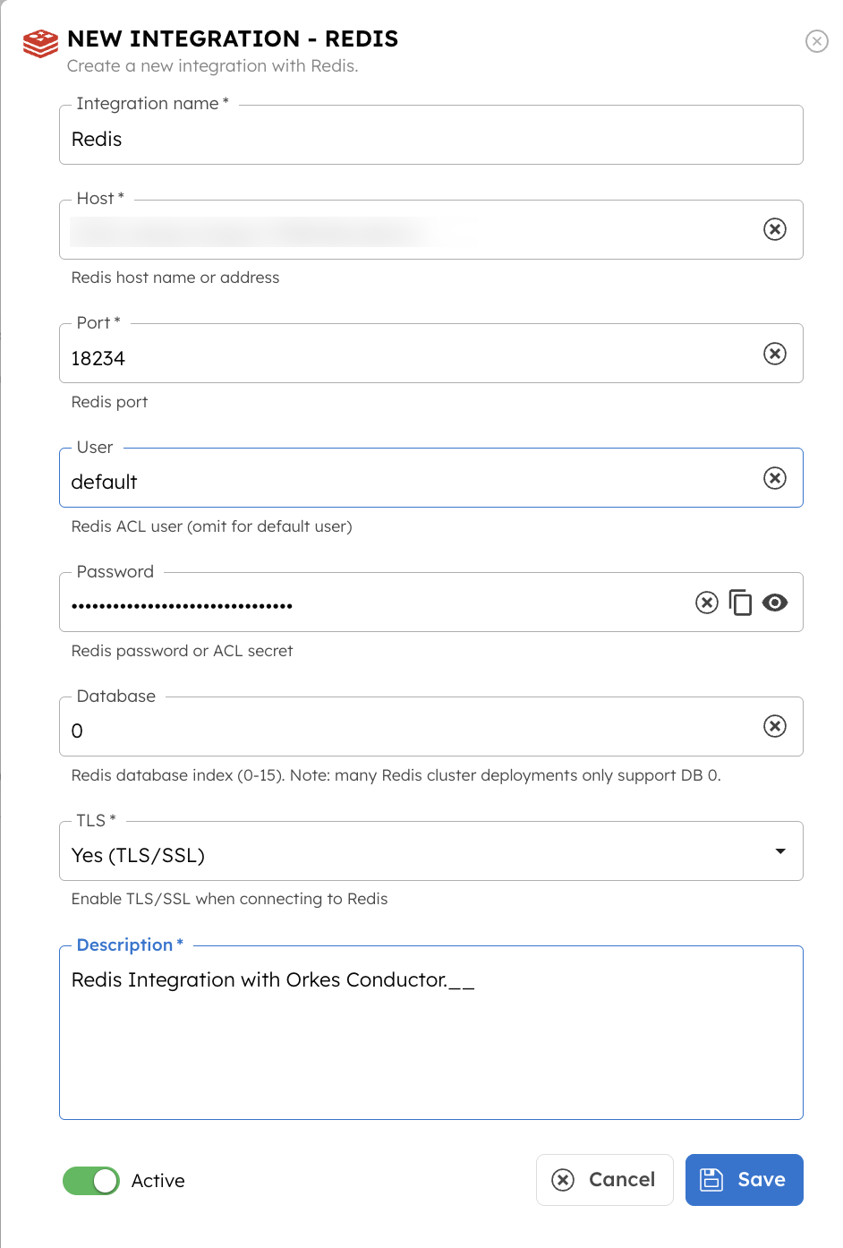Clear the Database field value
This screenshot has width=843, height=1248.
click(x=775, y=726)
